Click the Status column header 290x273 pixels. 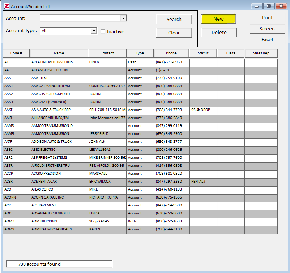point(203,53)
